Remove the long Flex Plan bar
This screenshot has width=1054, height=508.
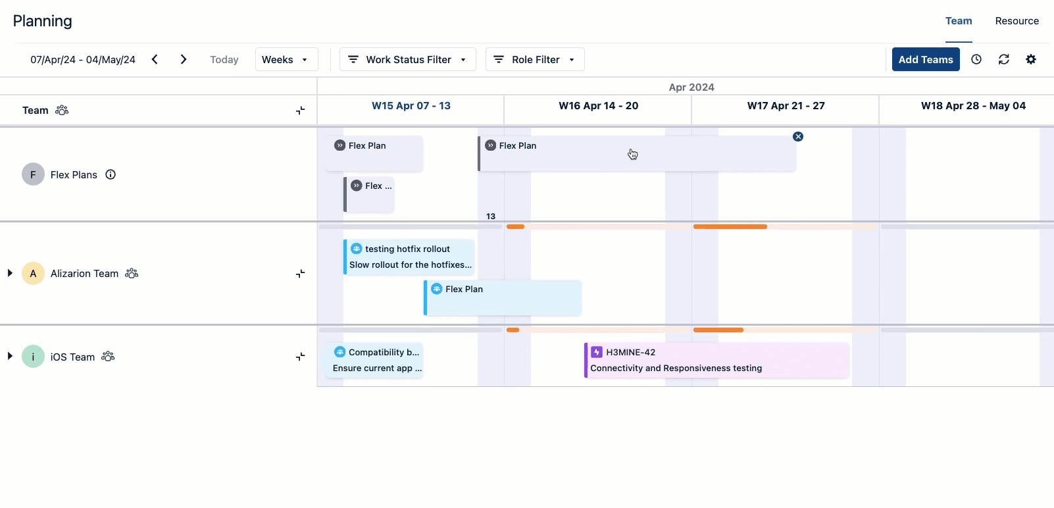pyautogui.click(x=798, y=137)
